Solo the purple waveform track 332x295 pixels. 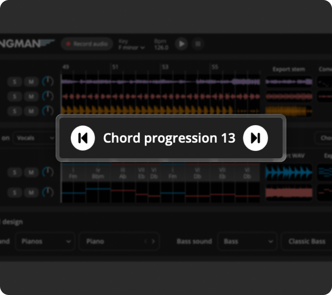point(15,82)
